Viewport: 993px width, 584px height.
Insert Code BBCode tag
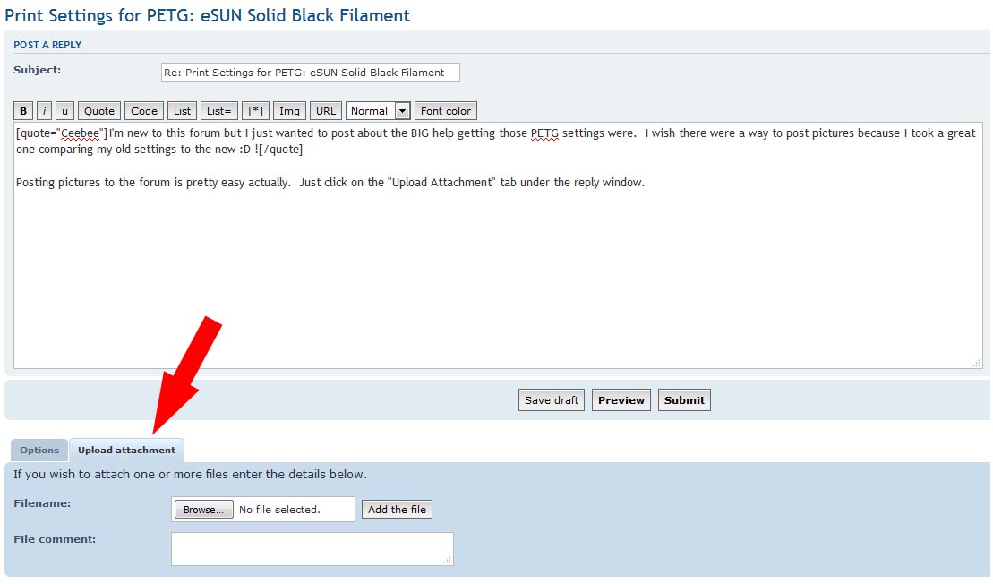pyautogui.click(x=144, y=111)
